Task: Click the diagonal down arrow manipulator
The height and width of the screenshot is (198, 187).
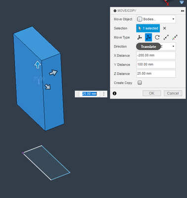Action: tap(47, 87)
